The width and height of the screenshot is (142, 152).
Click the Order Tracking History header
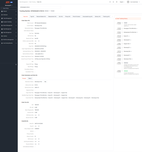[x=122, y=19]
